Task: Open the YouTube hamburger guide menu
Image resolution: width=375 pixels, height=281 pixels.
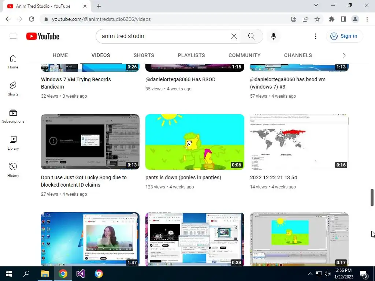Action: pyautogui.click(x=13, y=36)
